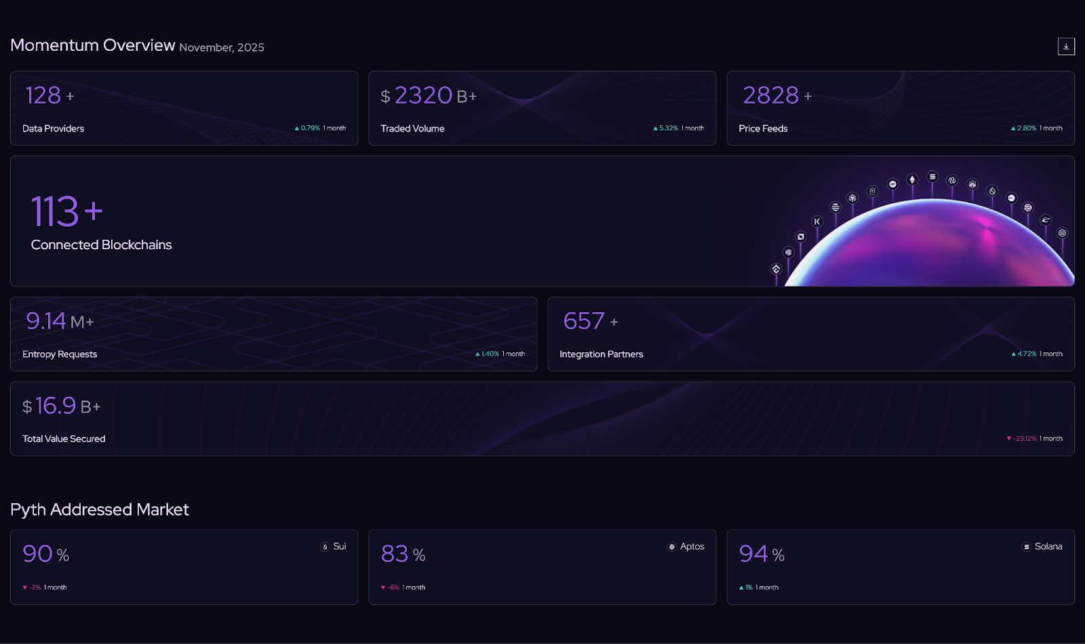Viewport: 1085px width, 644px height.
Task: Click the comet-shaped chain icon on globe
Action: click(1046, 219)
